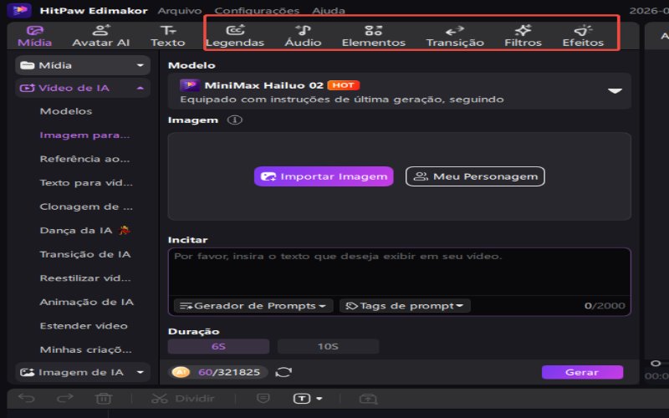Click the text T tool icon
The width and height of the screenshot is (669, 418).
[x=302, y=399]
